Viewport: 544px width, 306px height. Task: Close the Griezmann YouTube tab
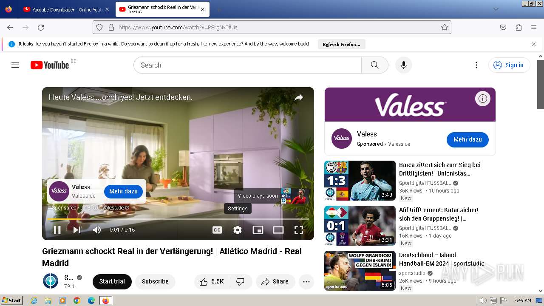tap(203, 9)
